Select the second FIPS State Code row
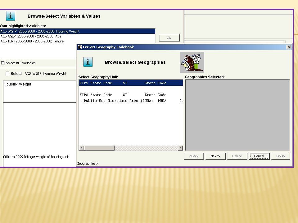 [x=131, y=95]
